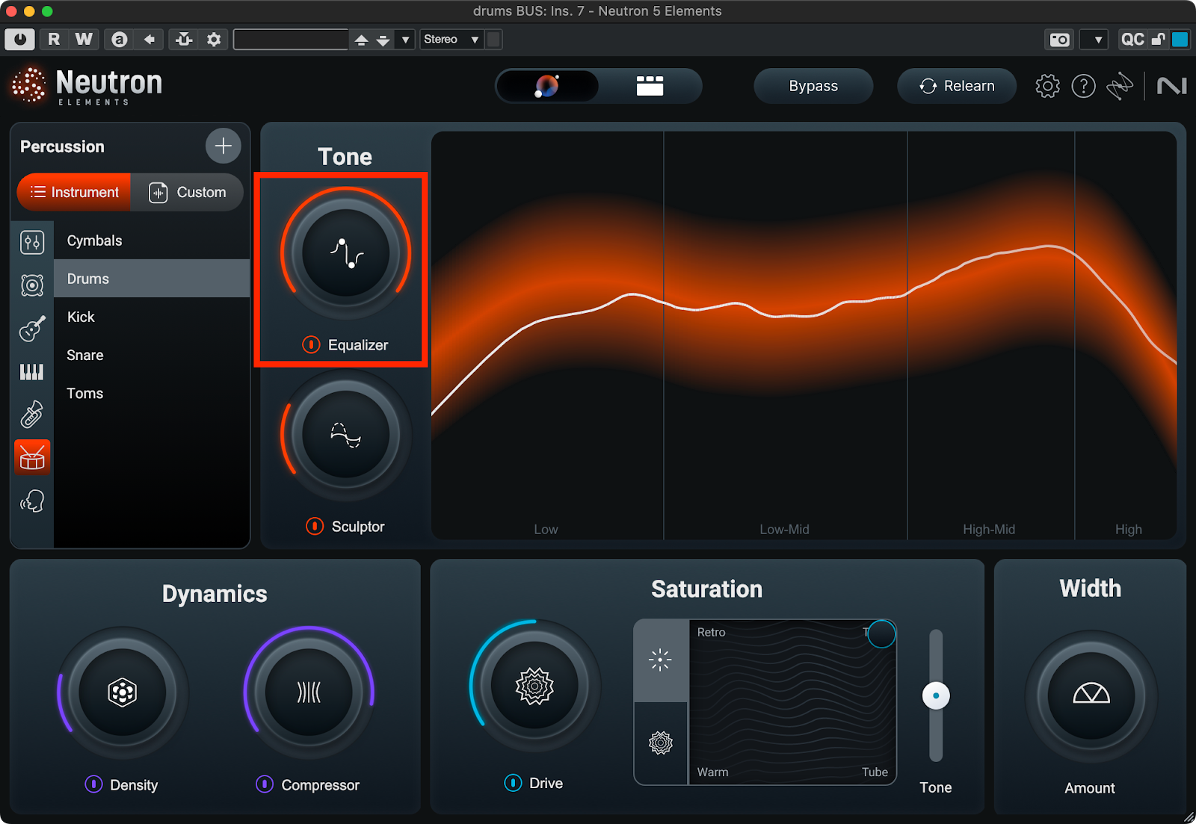
Task: Choose Toms from instrument list
Action: click(x=152, y=393)
